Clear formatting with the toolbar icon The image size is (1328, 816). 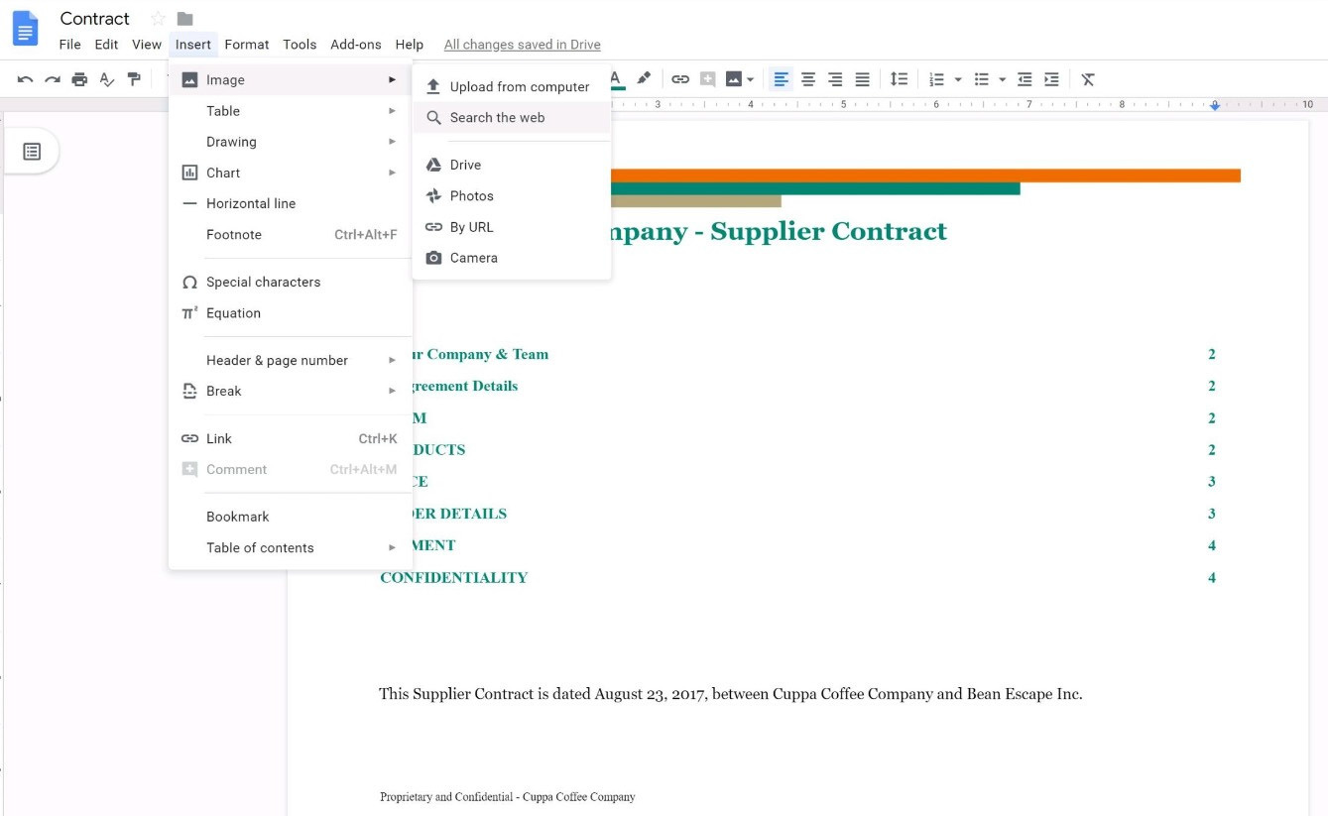click(x=1088, y=79)
